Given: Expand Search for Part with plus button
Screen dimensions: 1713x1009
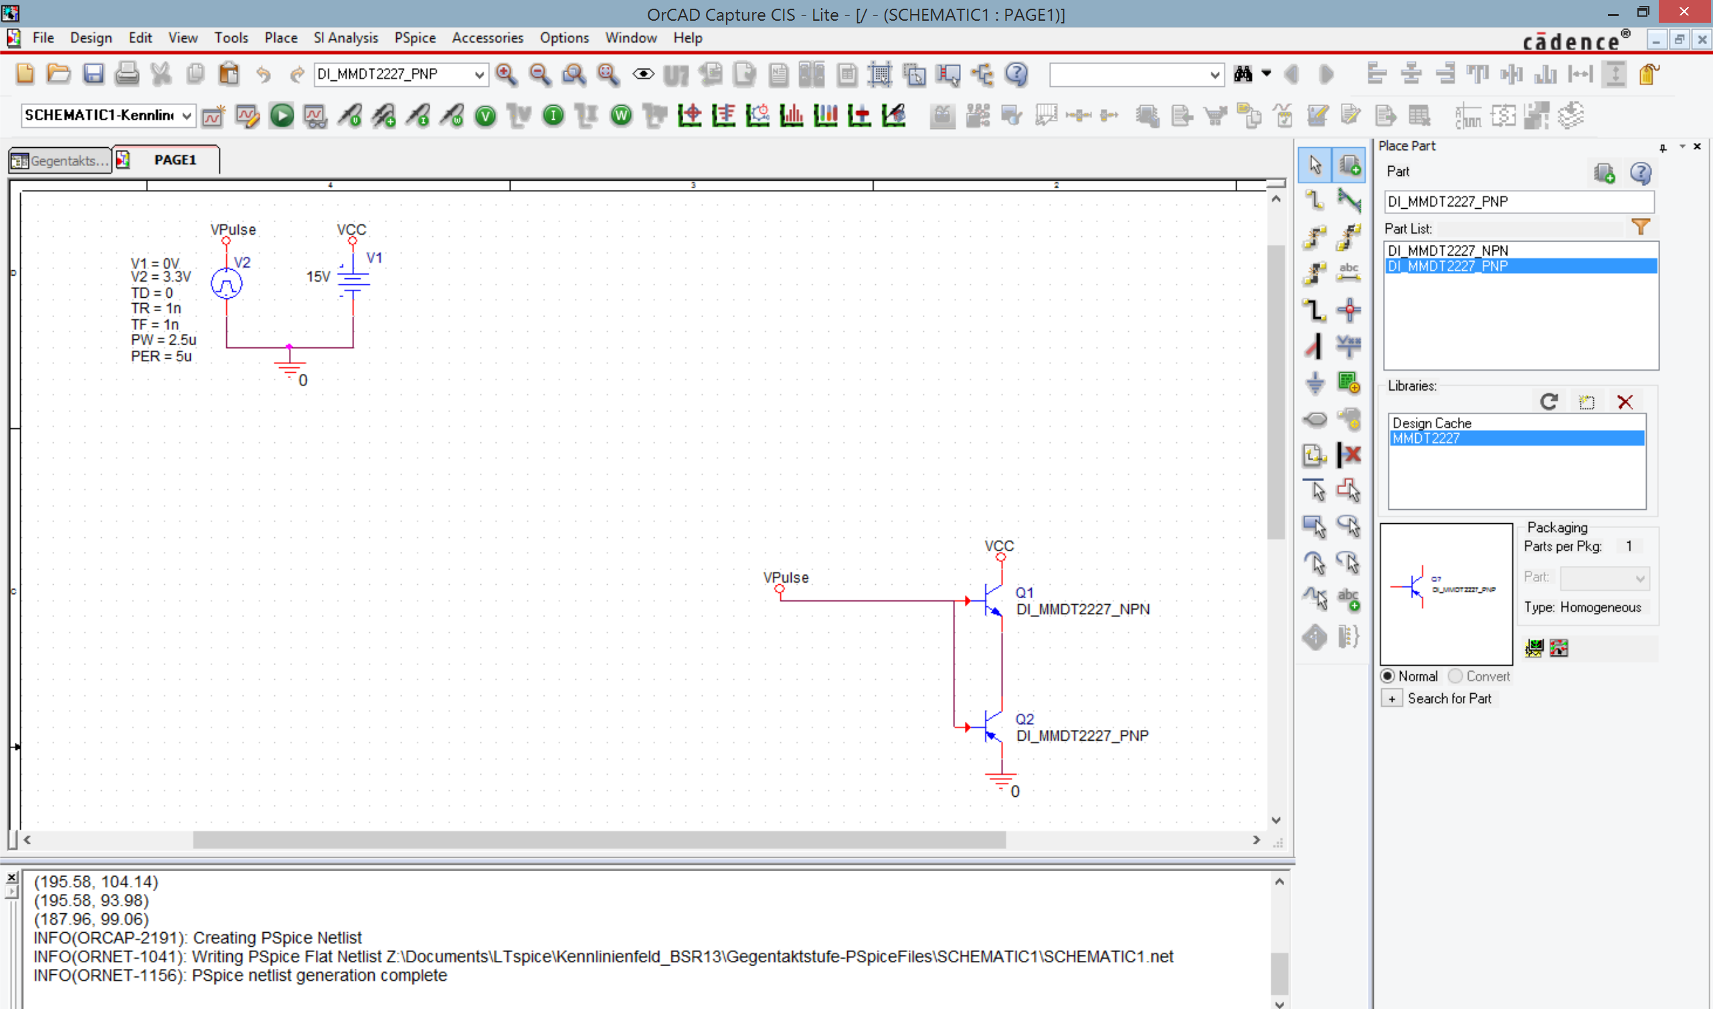Looking at the screenshot, I should (x=1392, y=699).
